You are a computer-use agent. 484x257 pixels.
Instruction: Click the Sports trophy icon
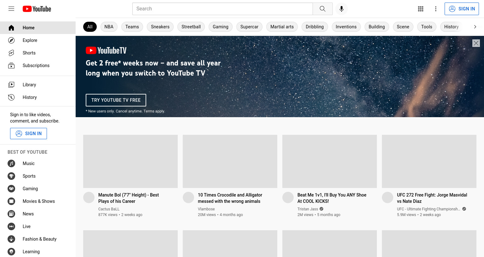pyautogui.click(x=11, y=176)
